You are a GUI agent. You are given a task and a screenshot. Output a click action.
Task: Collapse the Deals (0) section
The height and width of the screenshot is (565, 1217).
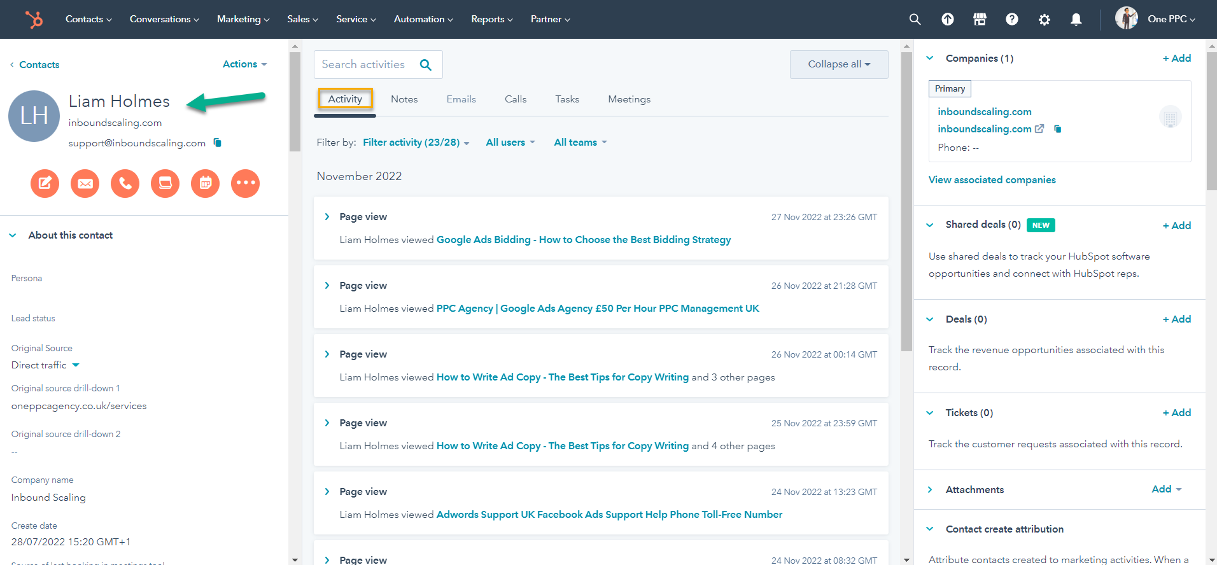[930, 319]
